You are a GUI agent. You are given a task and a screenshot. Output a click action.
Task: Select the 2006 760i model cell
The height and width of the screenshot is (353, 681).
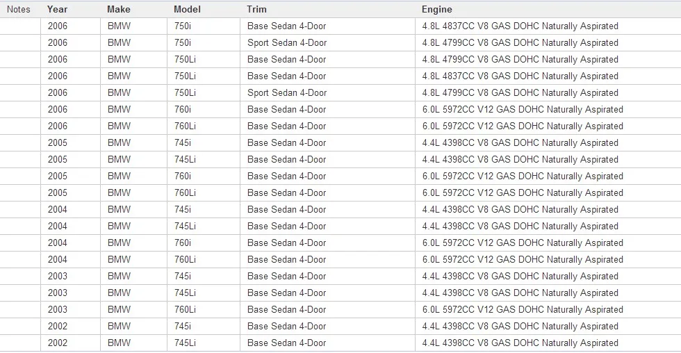tap(204, 109)
